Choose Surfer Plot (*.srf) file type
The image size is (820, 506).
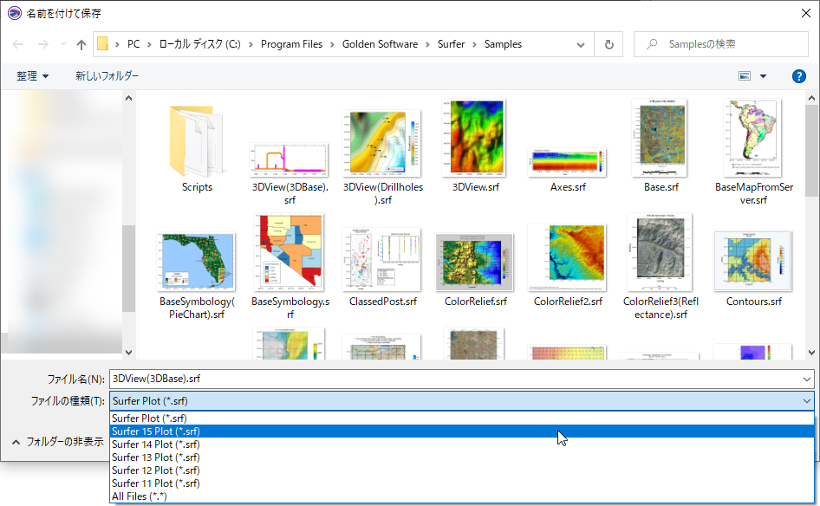pyautogui.click(x=462, y=418)
